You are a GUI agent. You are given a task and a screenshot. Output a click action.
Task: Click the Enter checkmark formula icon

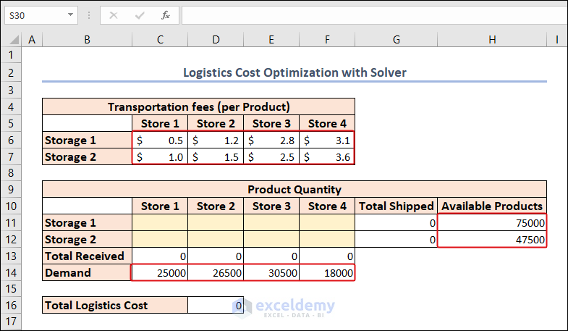click(140, 14)
